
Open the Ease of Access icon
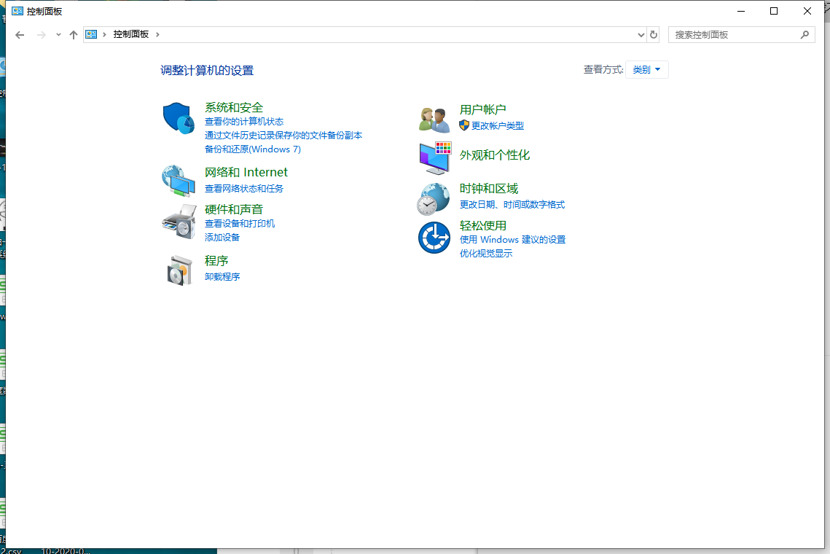[434, 238]
